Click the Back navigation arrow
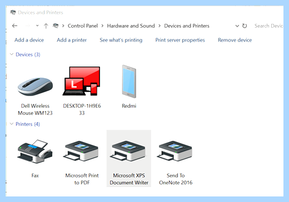289x202 pixels. pos(14,26)
